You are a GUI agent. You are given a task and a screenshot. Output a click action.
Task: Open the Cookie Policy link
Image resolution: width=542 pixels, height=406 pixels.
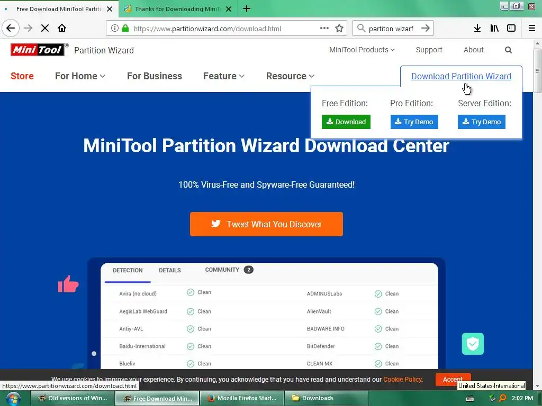(x=403, y=380)
